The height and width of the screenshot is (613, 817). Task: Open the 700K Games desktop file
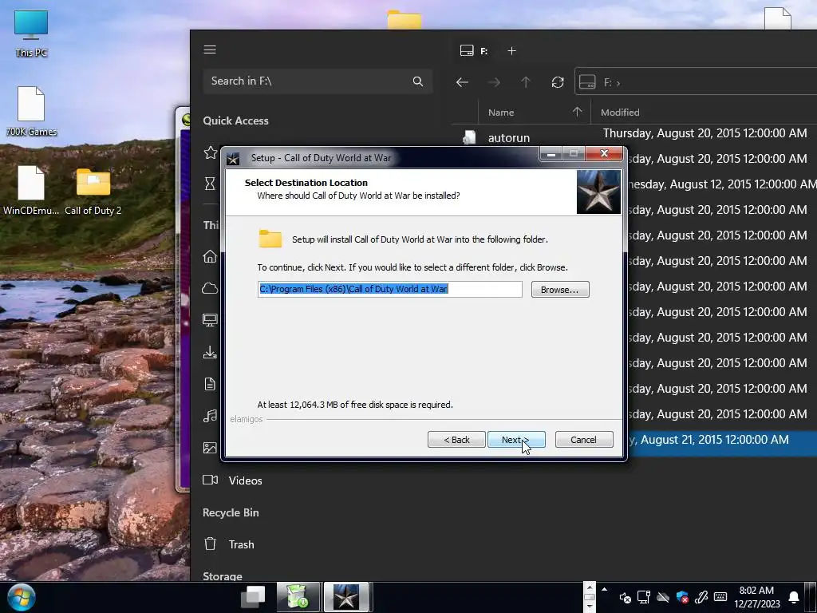click(31, 112)
